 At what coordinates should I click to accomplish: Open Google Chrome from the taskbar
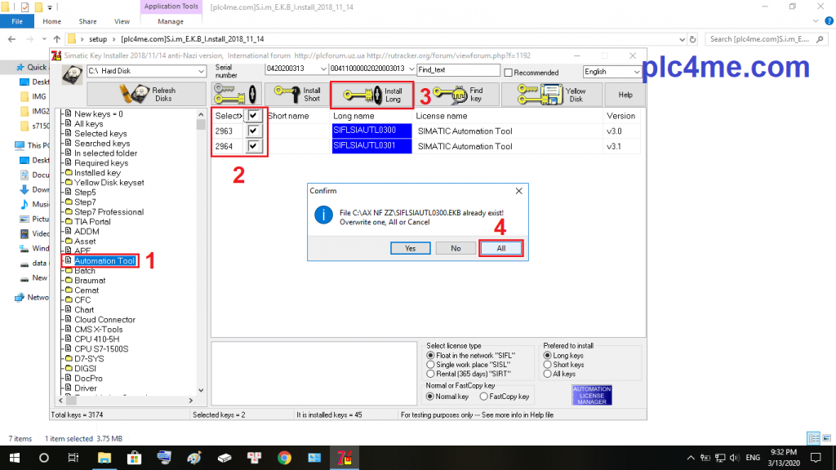point(284,458)
